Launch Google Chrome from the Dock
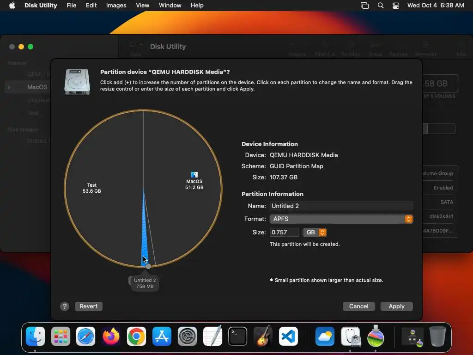Screen dimensions: 473x355 [136, 337]
